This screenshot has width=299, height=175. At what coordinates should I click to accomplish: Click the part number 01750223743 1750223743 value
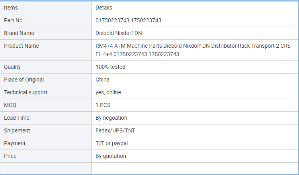click(x=128, y=20)
